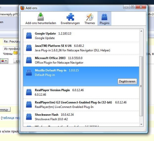Click the ницу button in background page
Viewport: 154px width, 141px height.
pos(5,109)
